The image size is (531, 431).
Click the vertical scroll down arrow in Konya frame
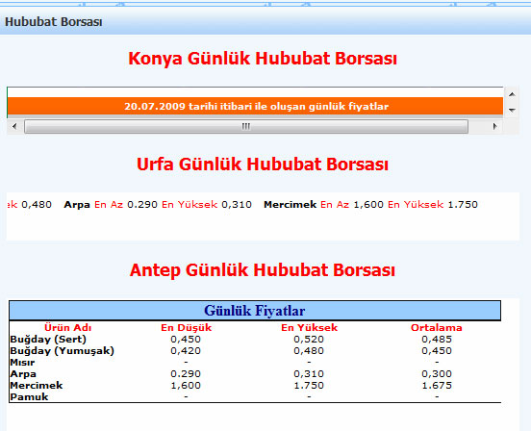coord(512,110)
